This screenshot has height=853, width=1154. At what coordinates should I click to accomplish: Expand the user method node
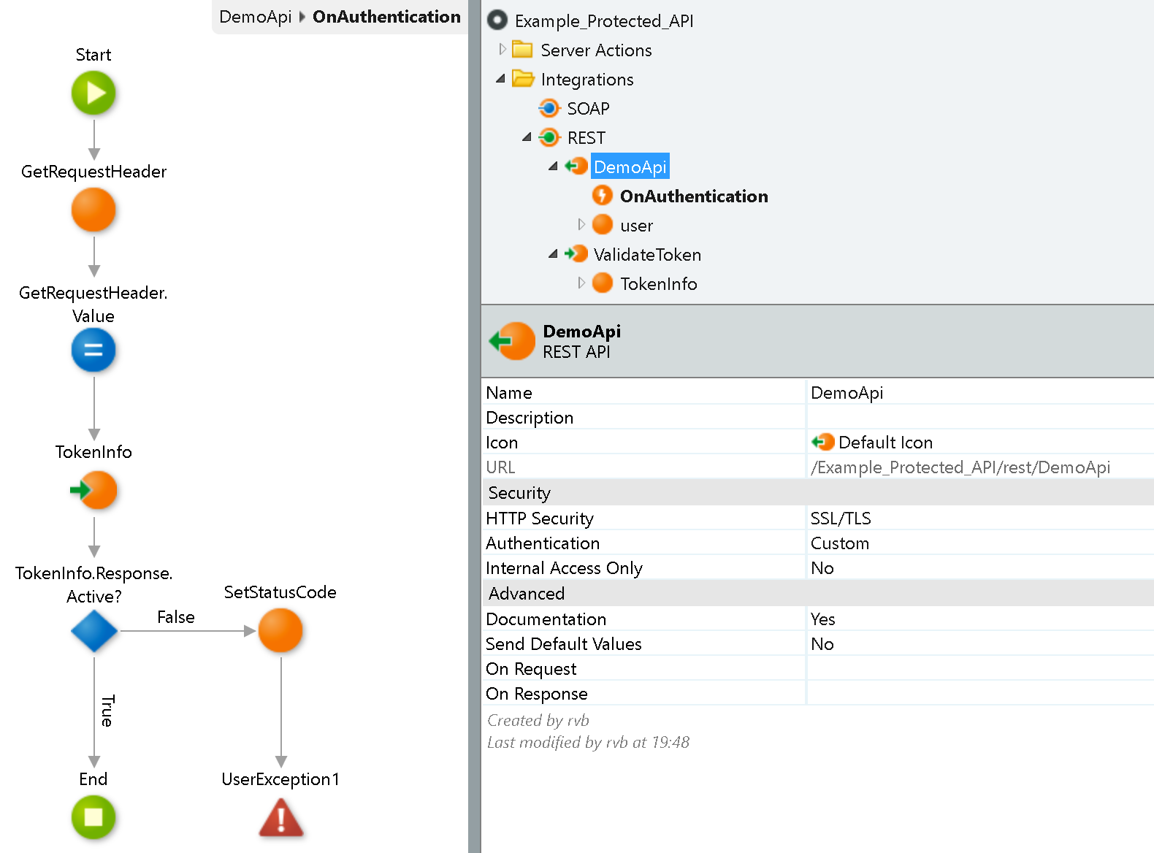click(x=581, y=224)
